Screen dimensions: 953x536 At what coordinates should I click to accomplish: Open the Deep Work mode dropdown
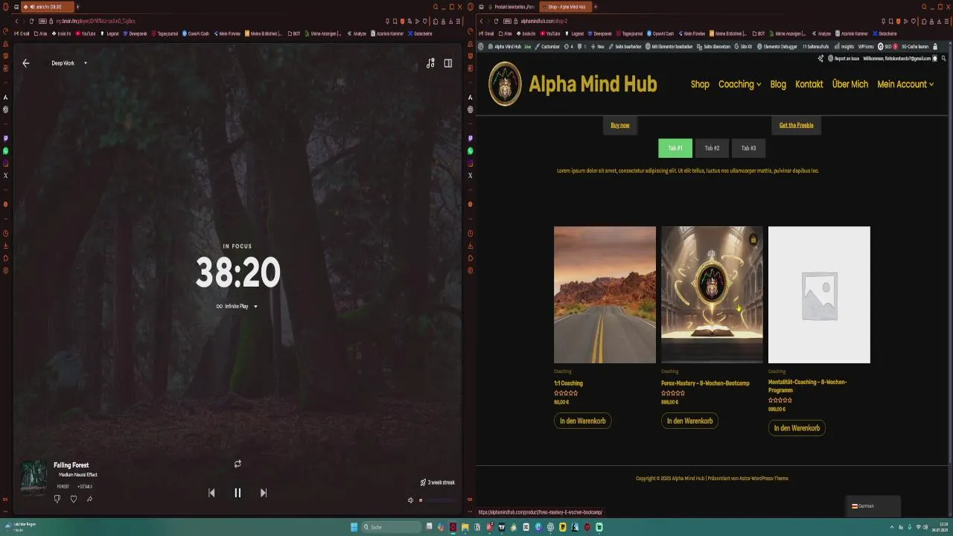pyautogui.click(x=69, y=63)
